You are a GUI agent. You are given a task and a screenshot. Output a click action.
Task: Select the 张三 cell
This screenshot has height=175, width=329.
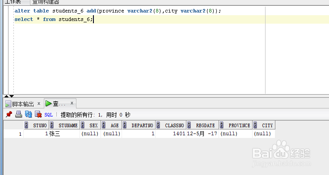coord(64,134)
